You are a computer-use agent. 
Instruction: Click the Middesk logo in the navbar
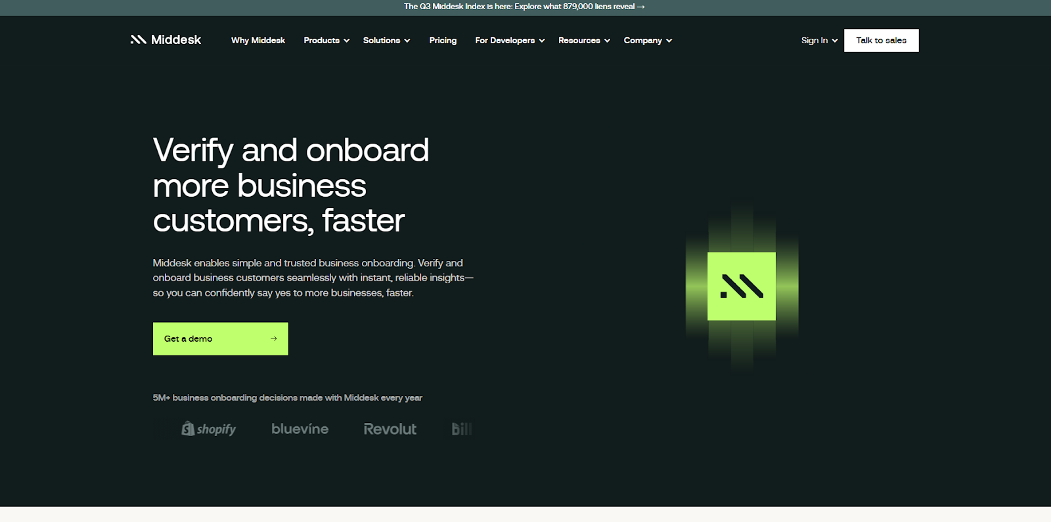pos(166,40)
